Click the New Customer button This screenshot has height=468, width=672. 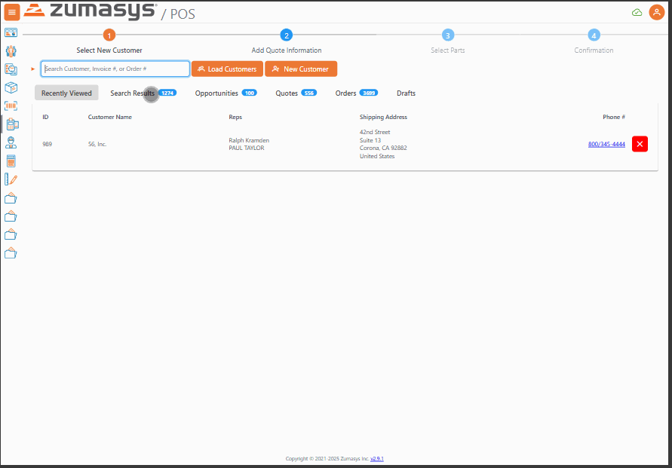[x=301, y=69]
